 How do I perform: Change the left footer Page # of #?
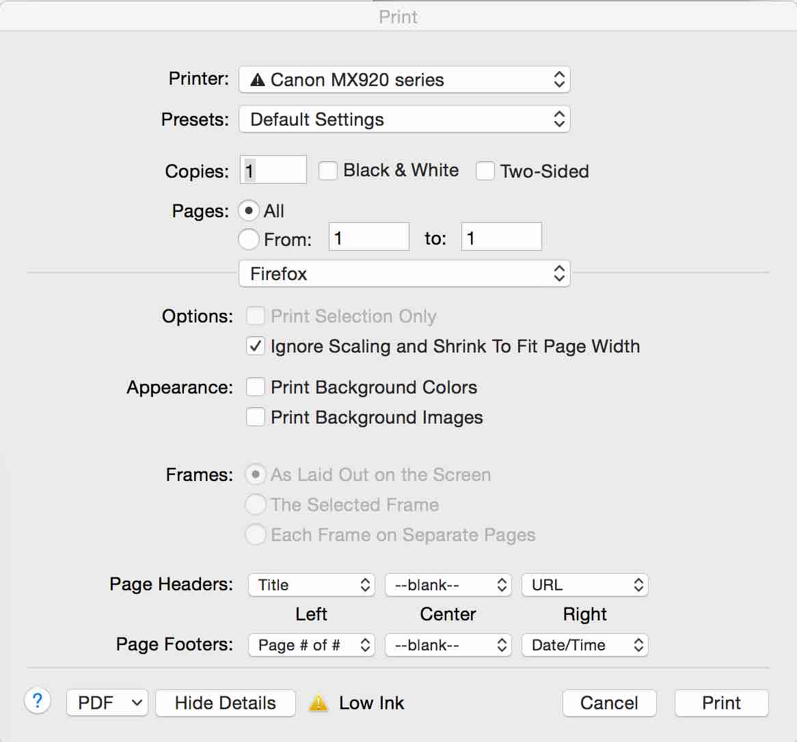311,644
